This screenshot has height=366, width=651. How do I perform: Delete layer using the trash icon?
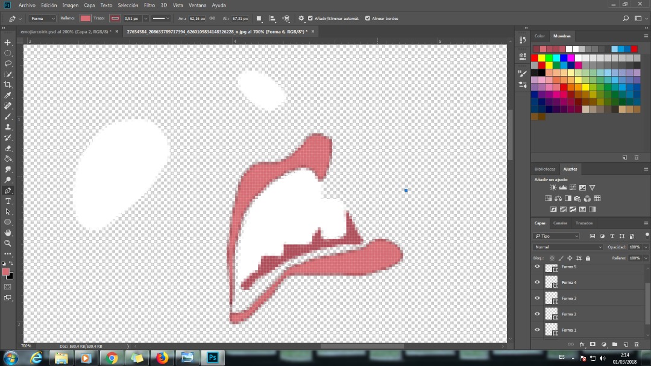click(x=636, y=344)
